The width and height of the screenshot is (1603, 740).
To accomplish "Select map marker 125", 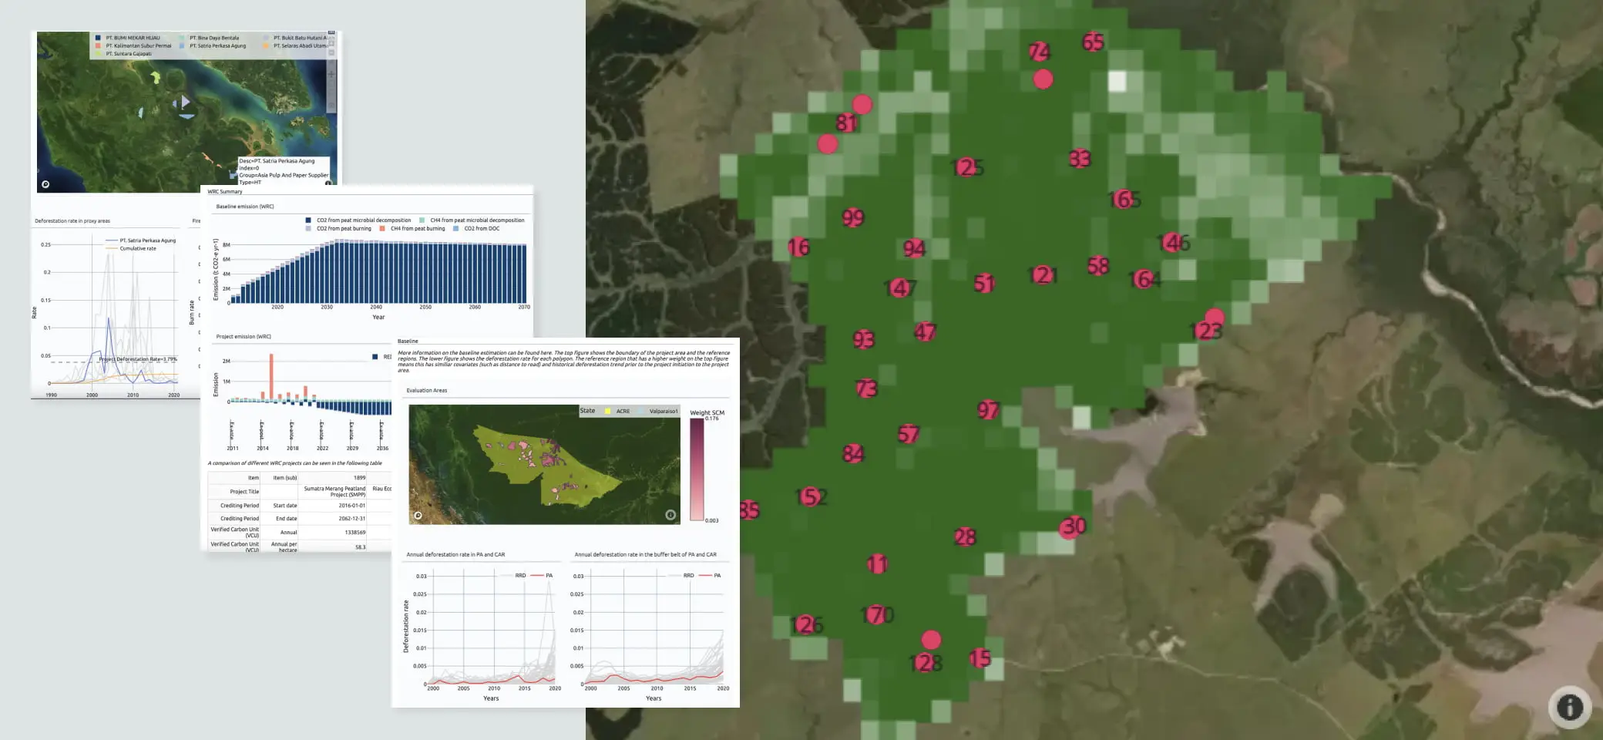I will 967,167.
